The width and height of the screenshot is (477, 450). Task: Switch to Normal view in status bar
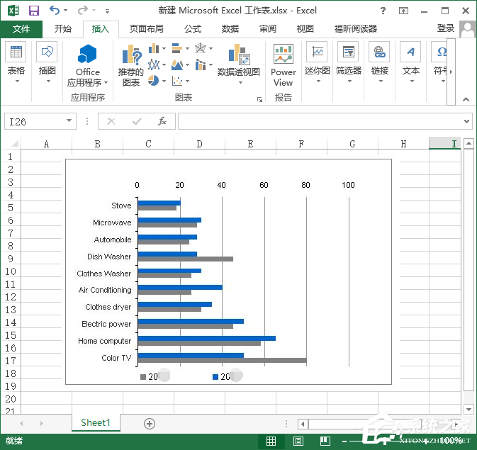[x=271, y=441]
